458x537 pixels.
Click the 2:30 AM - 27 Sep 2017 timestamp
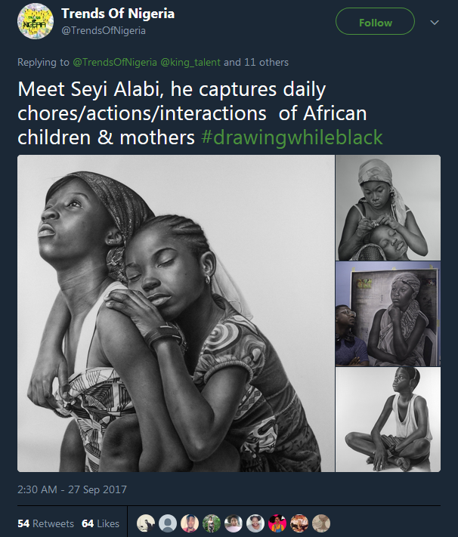pos(72,489)
